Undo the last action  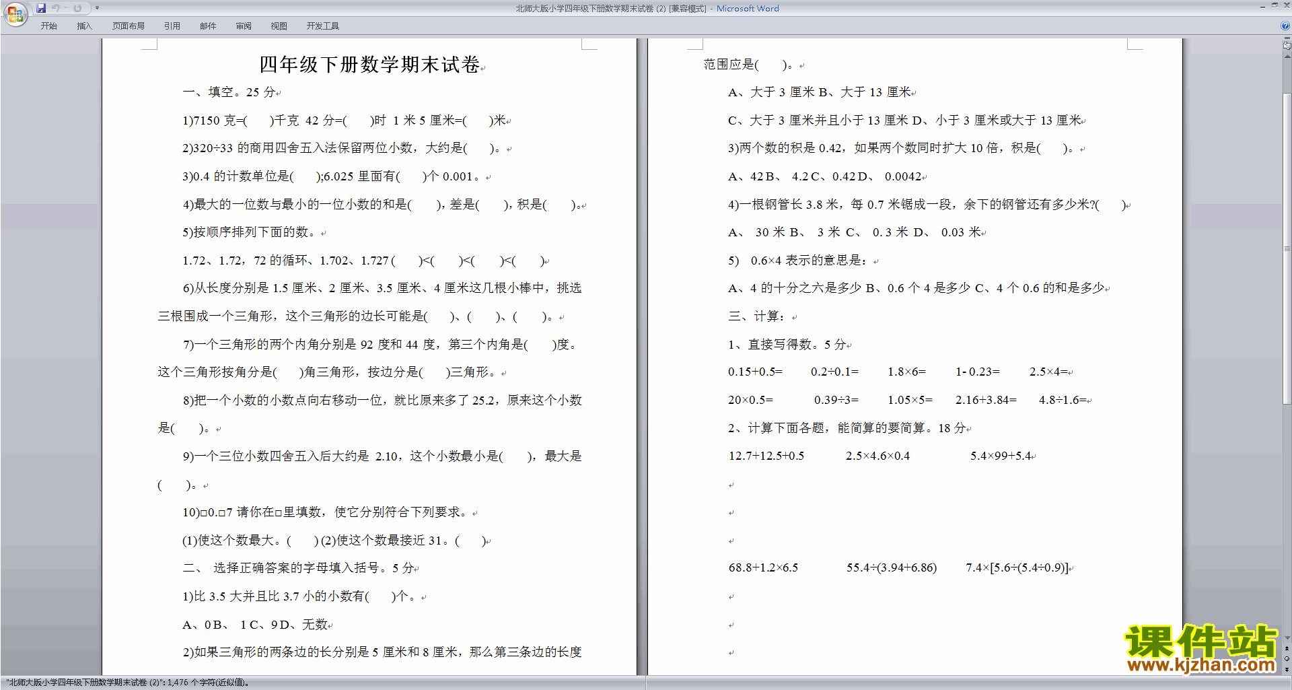56,8
